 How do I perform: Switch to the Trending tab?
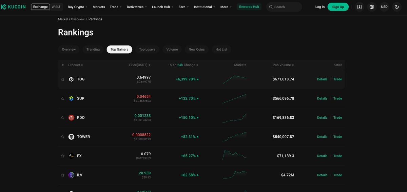pyautogui.click(x=93, y=50)
